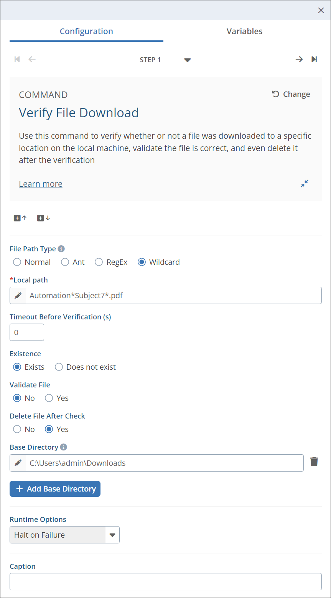The height and width of the screenshot is (598, 331).
Task: Click the Add Base Directory button
Action: (55, 489)
